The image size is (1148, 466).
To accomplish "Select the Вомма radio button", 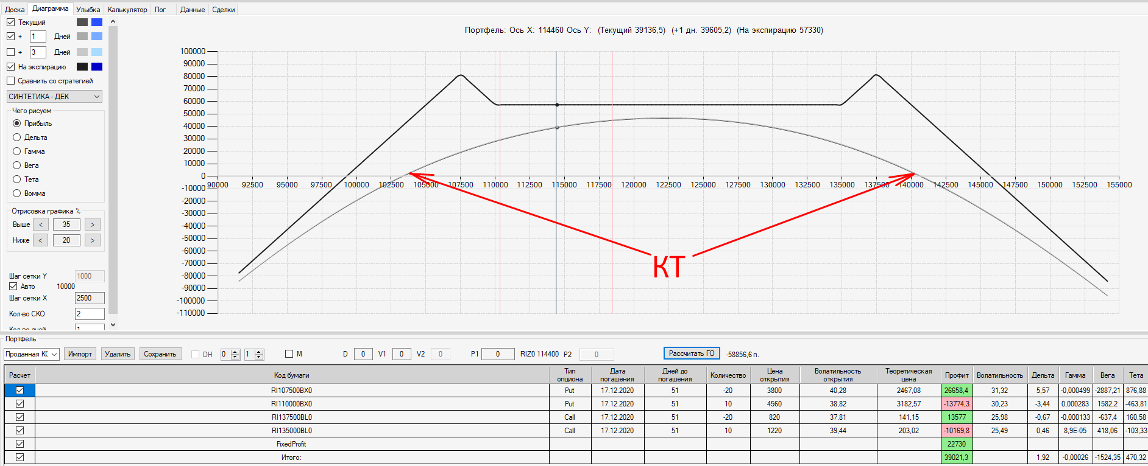I will coord(17,193).
